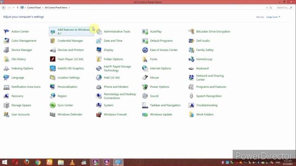Expand the Control Panel breadcrumb arrow
Screen dimensions: 296x166
point(43,8)
